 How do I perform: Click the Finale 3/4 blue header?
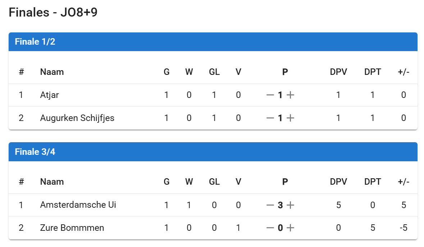(x=213, y=152)
